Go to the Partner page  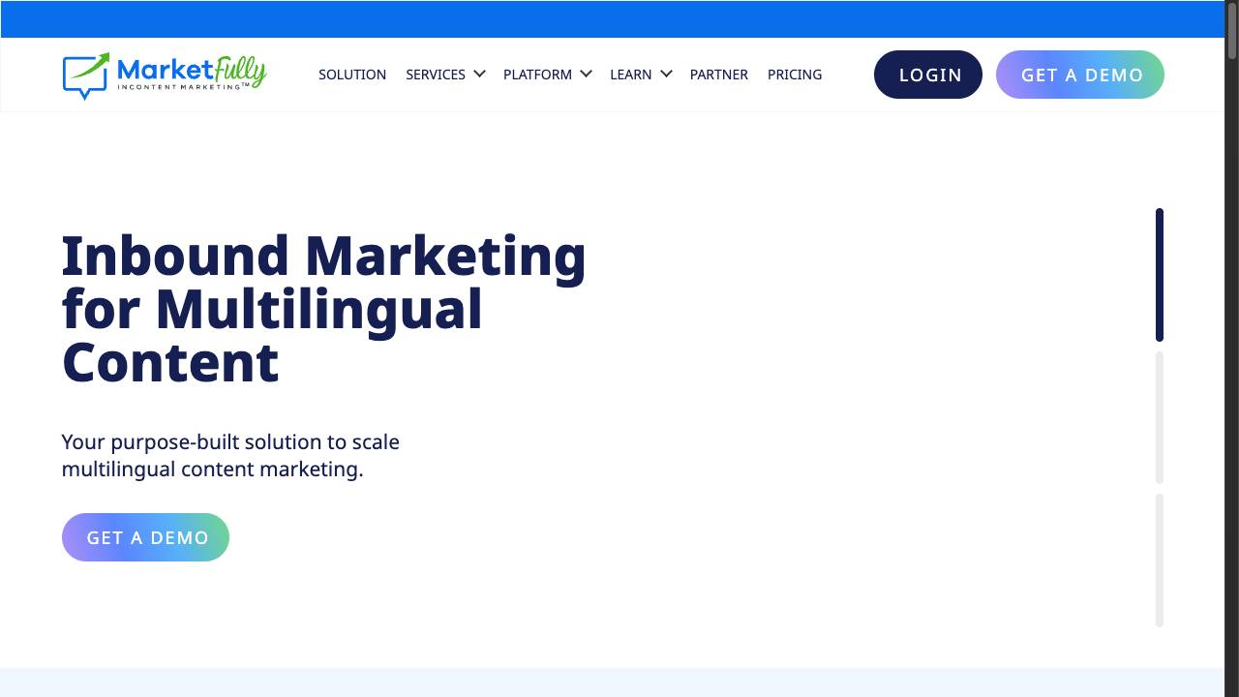point(719,75)
